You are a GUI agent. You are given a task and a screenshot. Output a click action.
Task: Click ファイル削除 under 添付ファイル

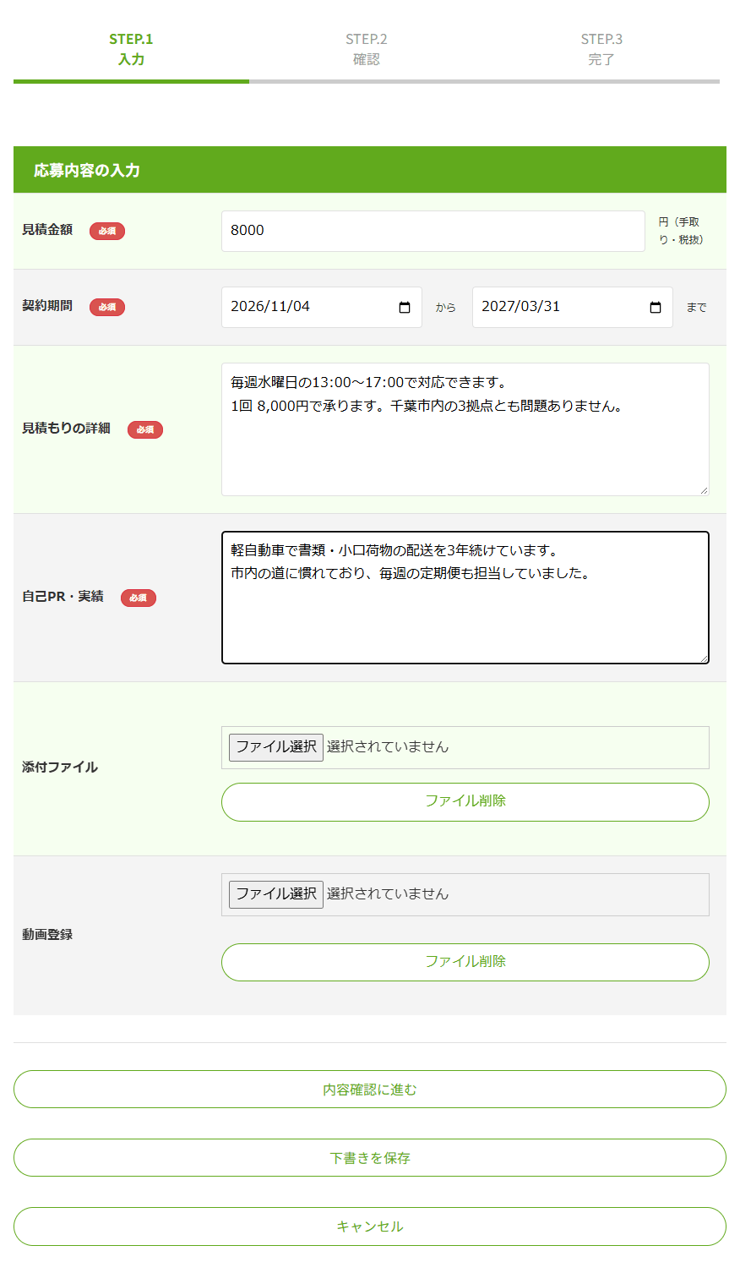pos(465,802)
